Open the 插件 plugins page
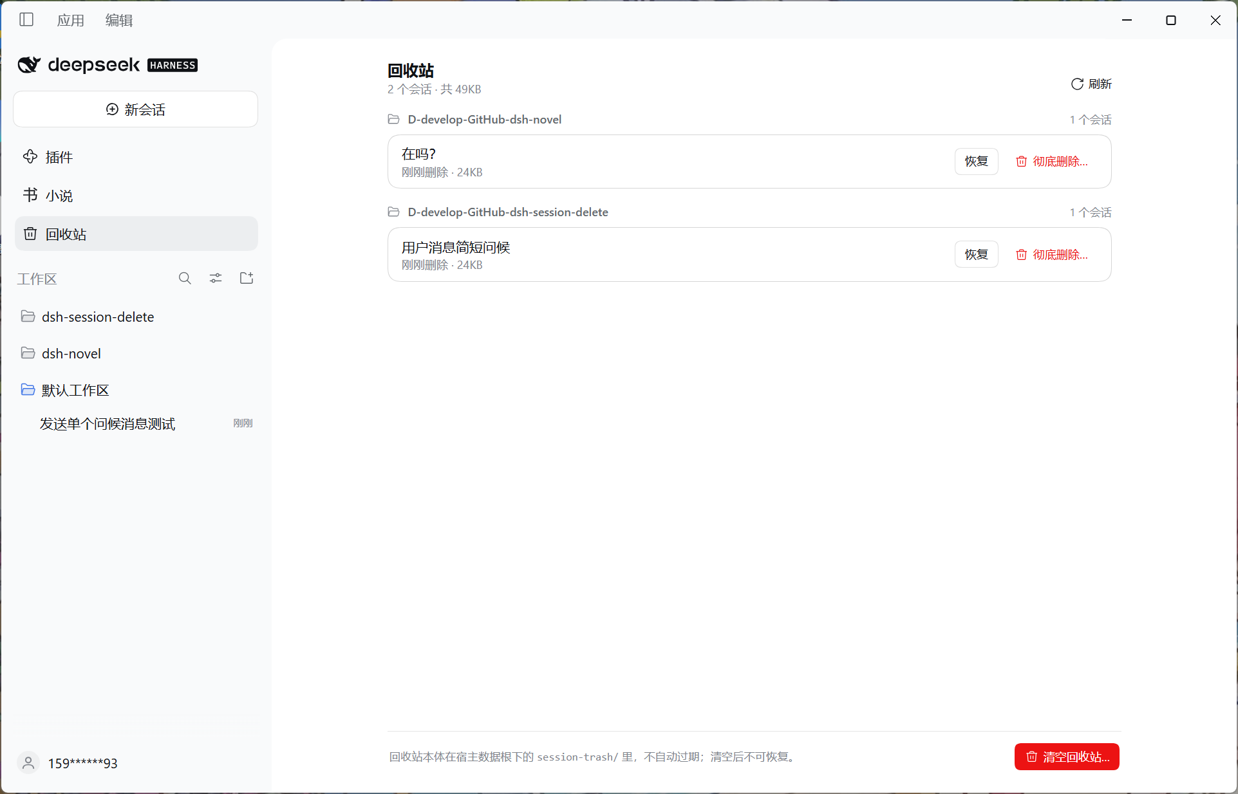This screenshot has width=1238, height=794. [136, 157]
